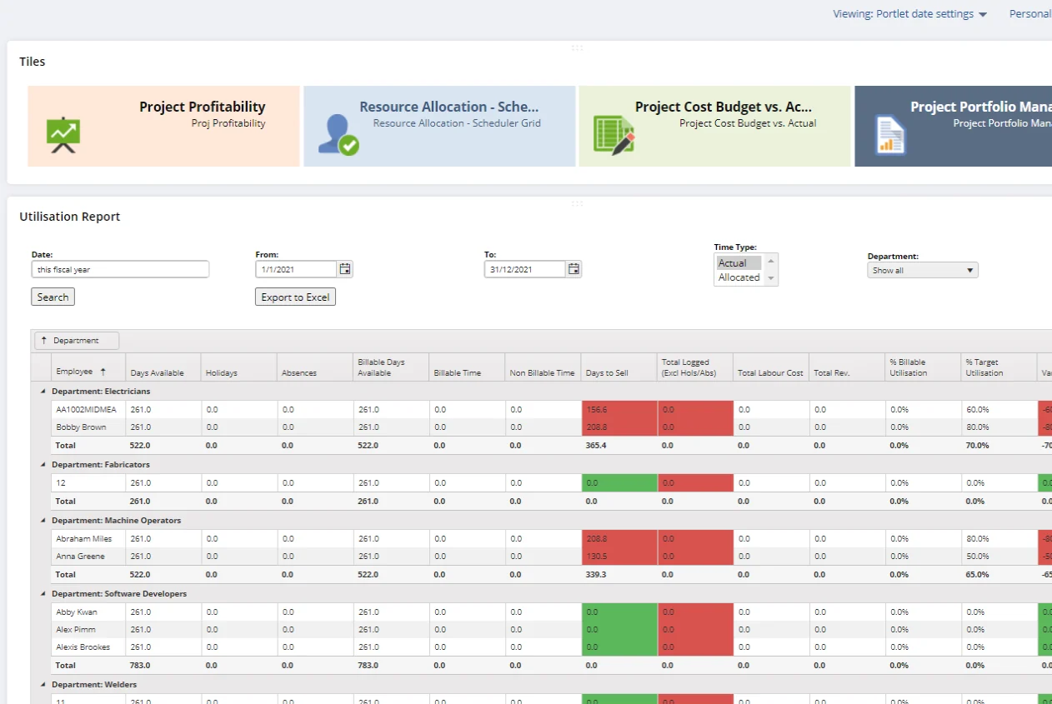Image resolution: width=1052 pixels, height=704 pixels.
Task: Click the Department grouping chip
Action: point(76,340)
